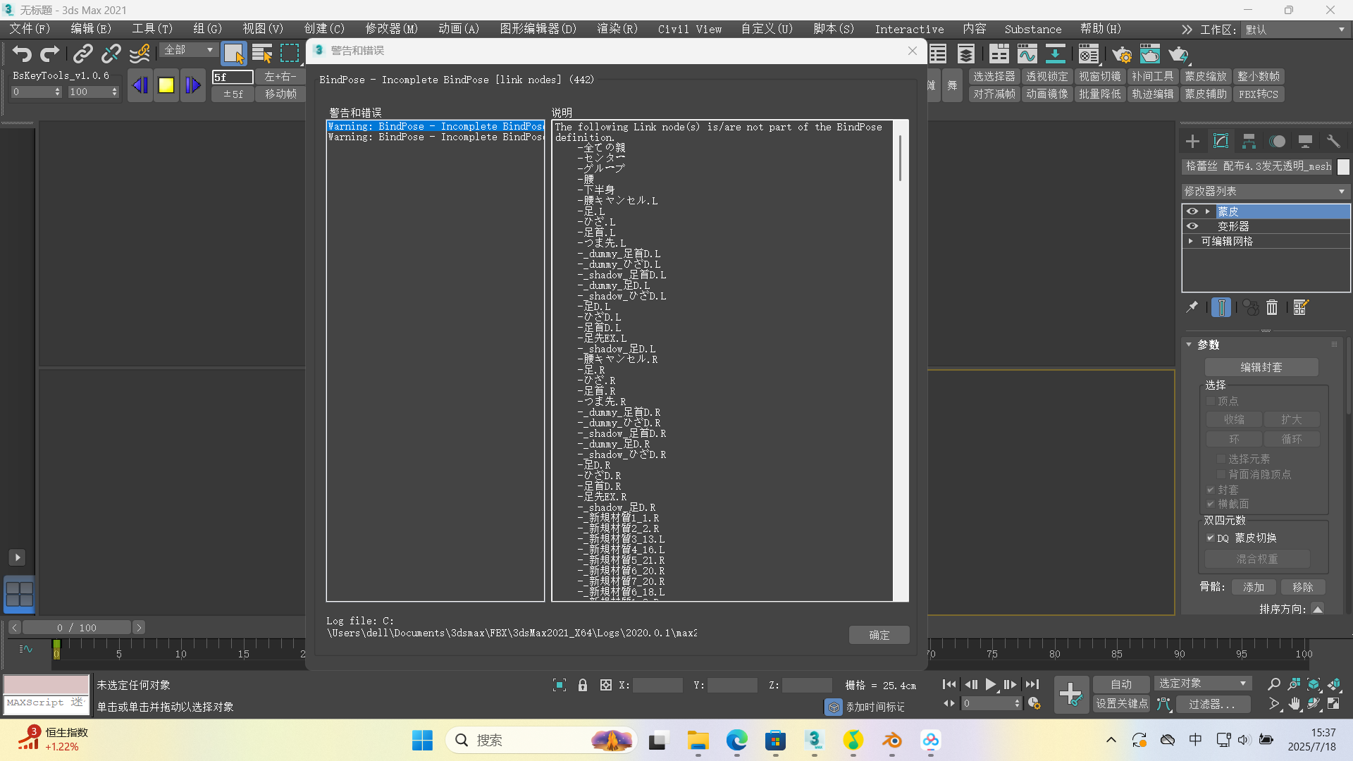Switch to the Create panel plus icon
Viewport: 1353px width, 761px height.
tap(1192, 142)
